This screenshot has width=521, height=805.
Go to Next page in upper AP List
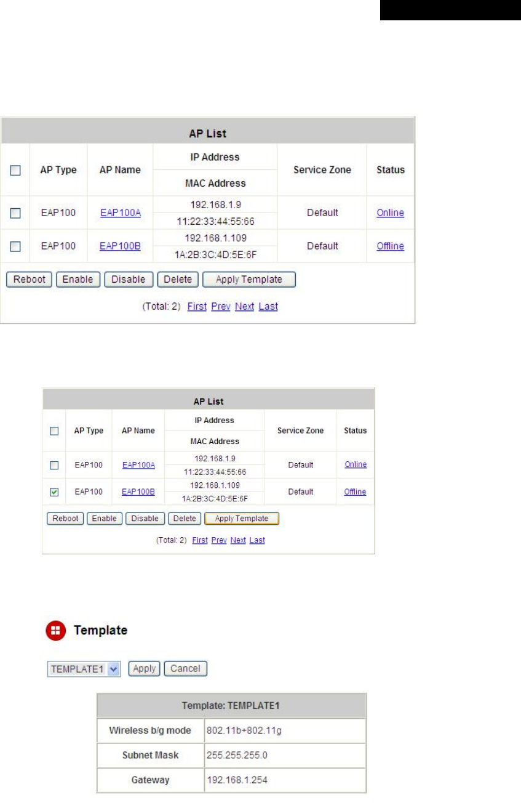point(244,307)
